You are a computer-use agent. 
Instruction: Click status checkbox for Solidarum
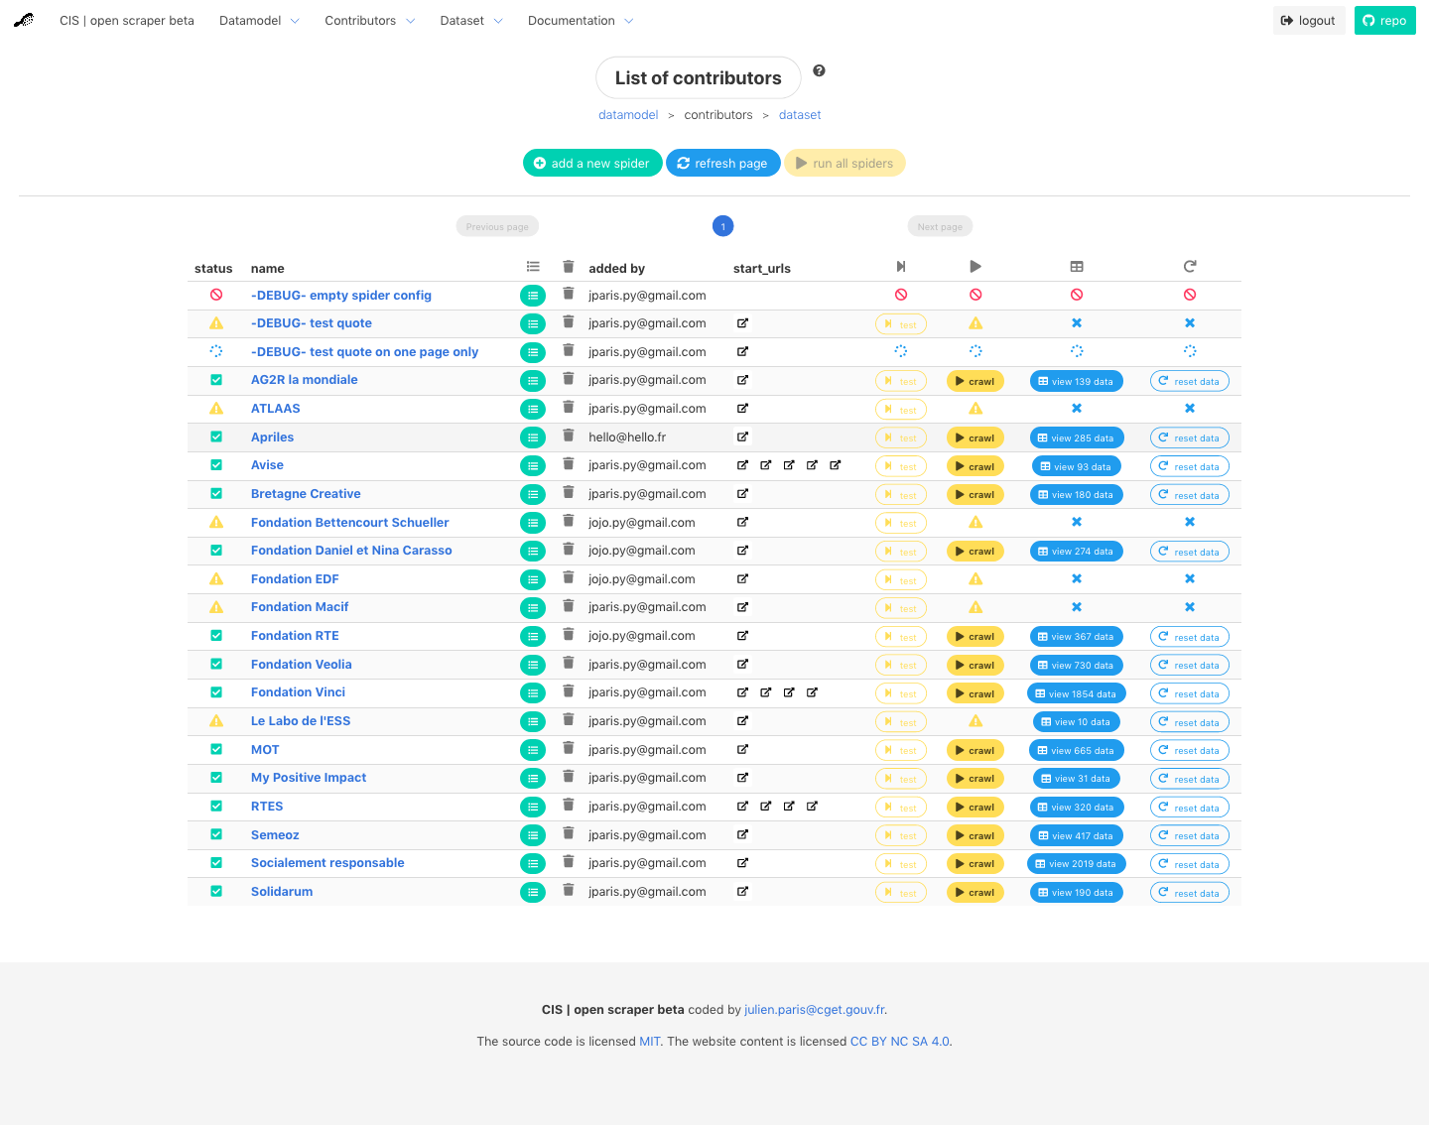click(216, 892)
